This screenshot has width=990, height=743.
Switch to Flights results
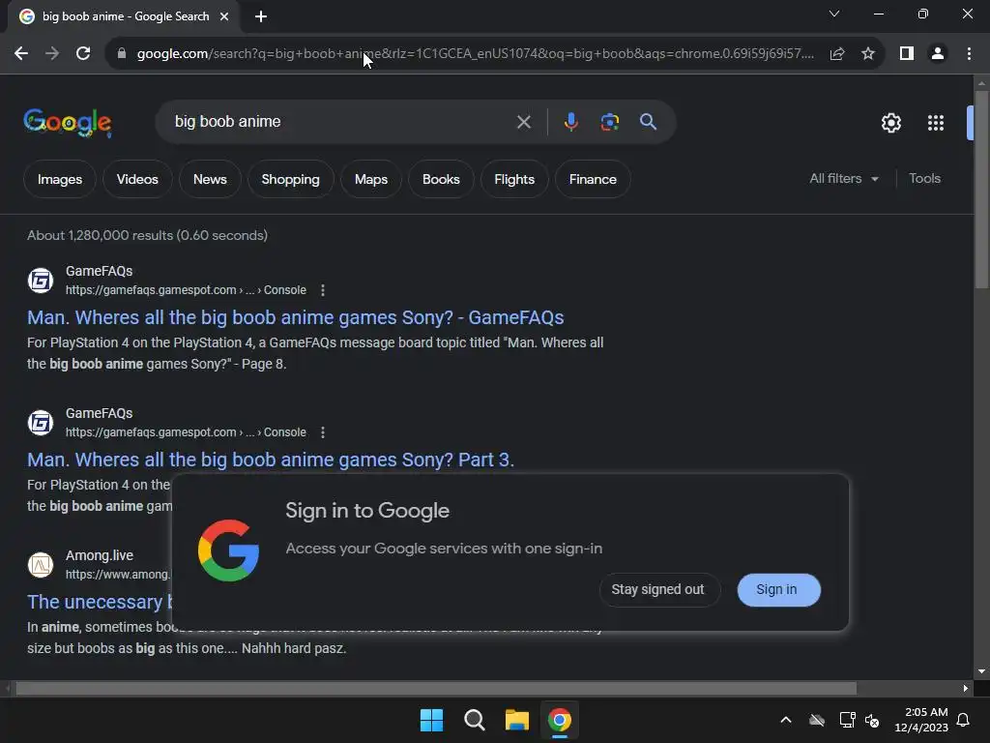(x=514, y=179)
